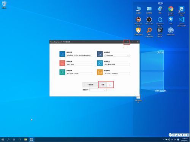Viewport: 190px width, 142px height.
Task: Click the system version 19041 (2004) field
Action: 79,73
